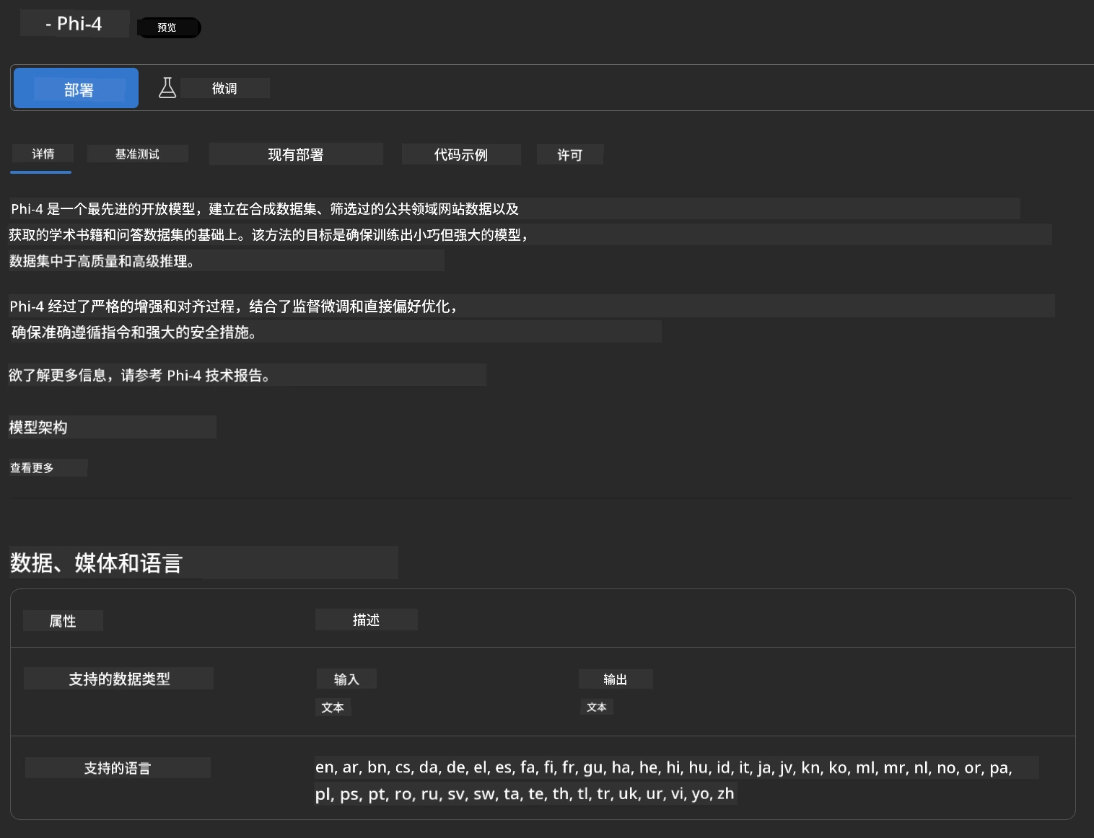Click the flask fine-tune icon
Viewport: 1094px width, 838px height.
[167, 88]
